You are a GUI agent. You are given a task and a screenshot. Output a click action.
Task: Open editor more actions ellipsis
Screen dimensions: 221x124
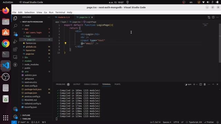(218, 17)
